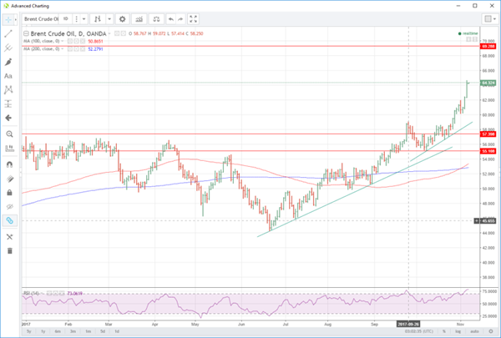Activate the text annotation tool

tap(9, 75)
